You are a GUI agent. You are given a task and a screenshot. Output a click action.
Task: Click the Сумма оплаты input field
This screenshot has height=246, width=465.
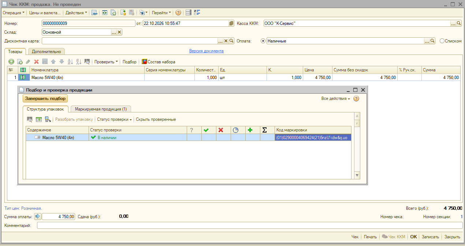pos(59,216)
